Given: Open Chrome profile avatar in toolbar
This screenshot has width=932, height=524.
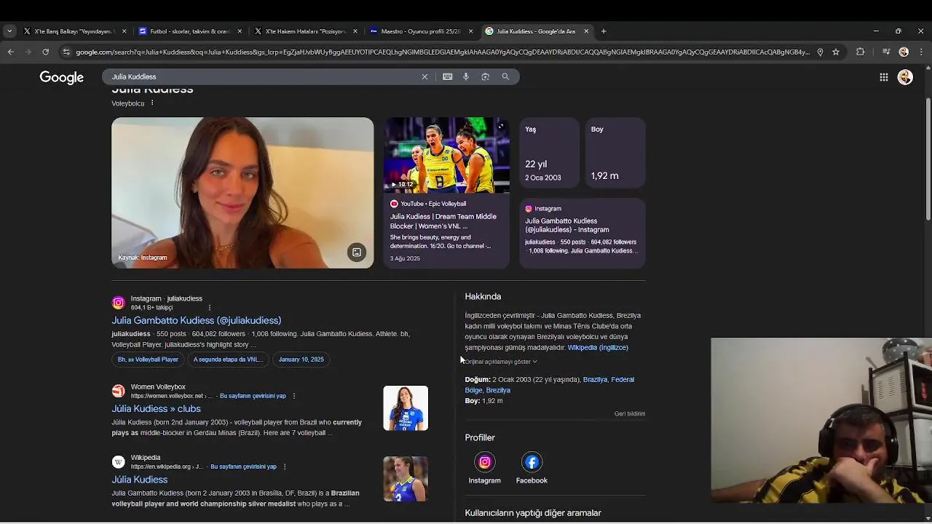Looking at the screenshot, I should coord(904,52).
